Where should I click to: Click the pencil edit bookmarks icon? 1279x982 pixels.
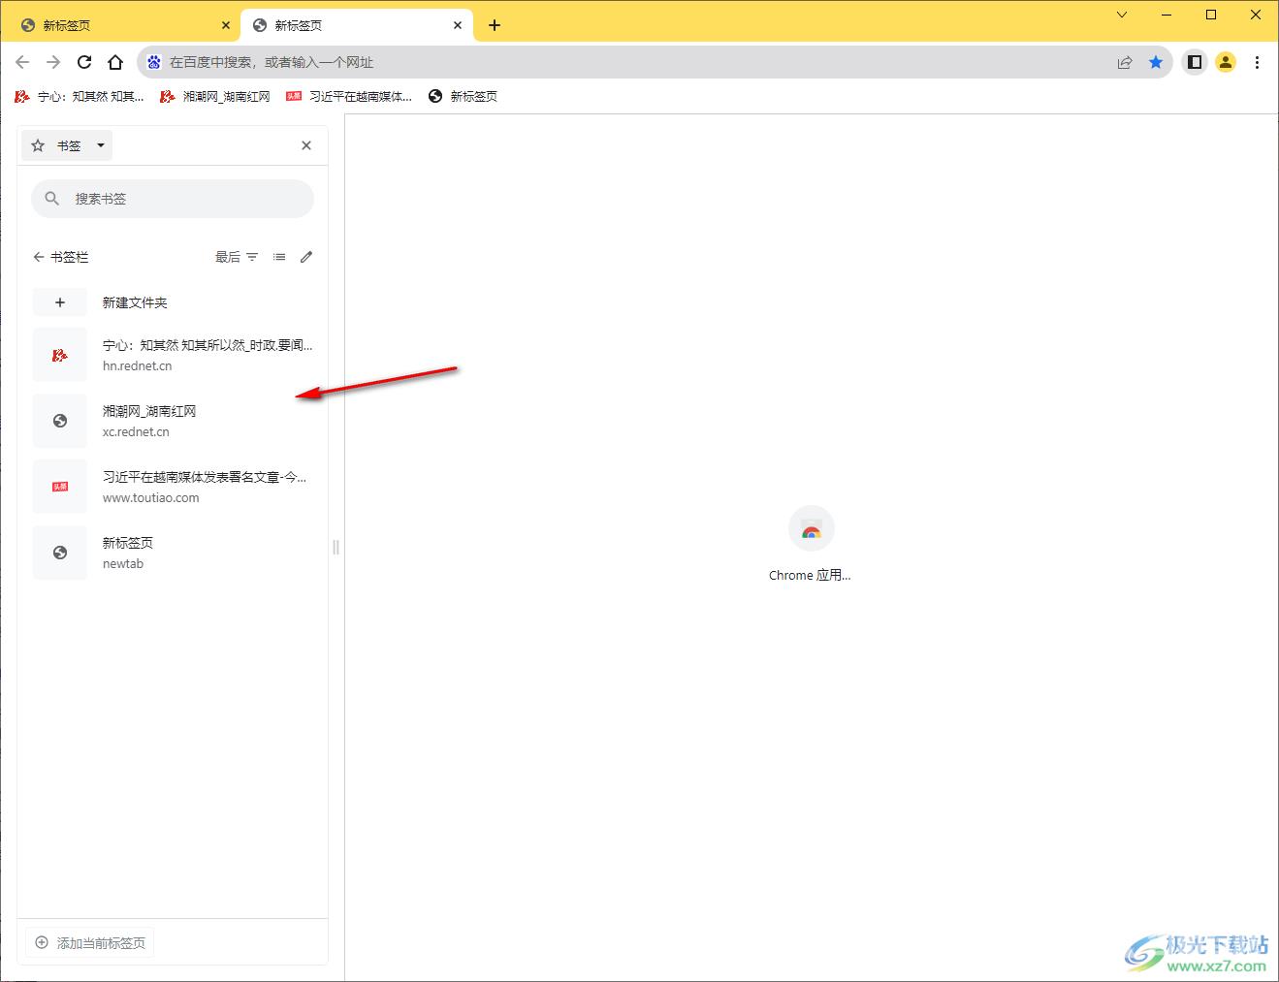click(306, 257)
